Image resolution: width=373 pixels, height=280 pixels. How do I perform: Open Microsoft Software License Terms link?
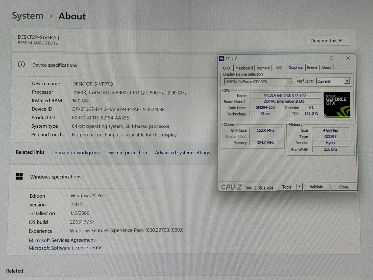(65, 248)
